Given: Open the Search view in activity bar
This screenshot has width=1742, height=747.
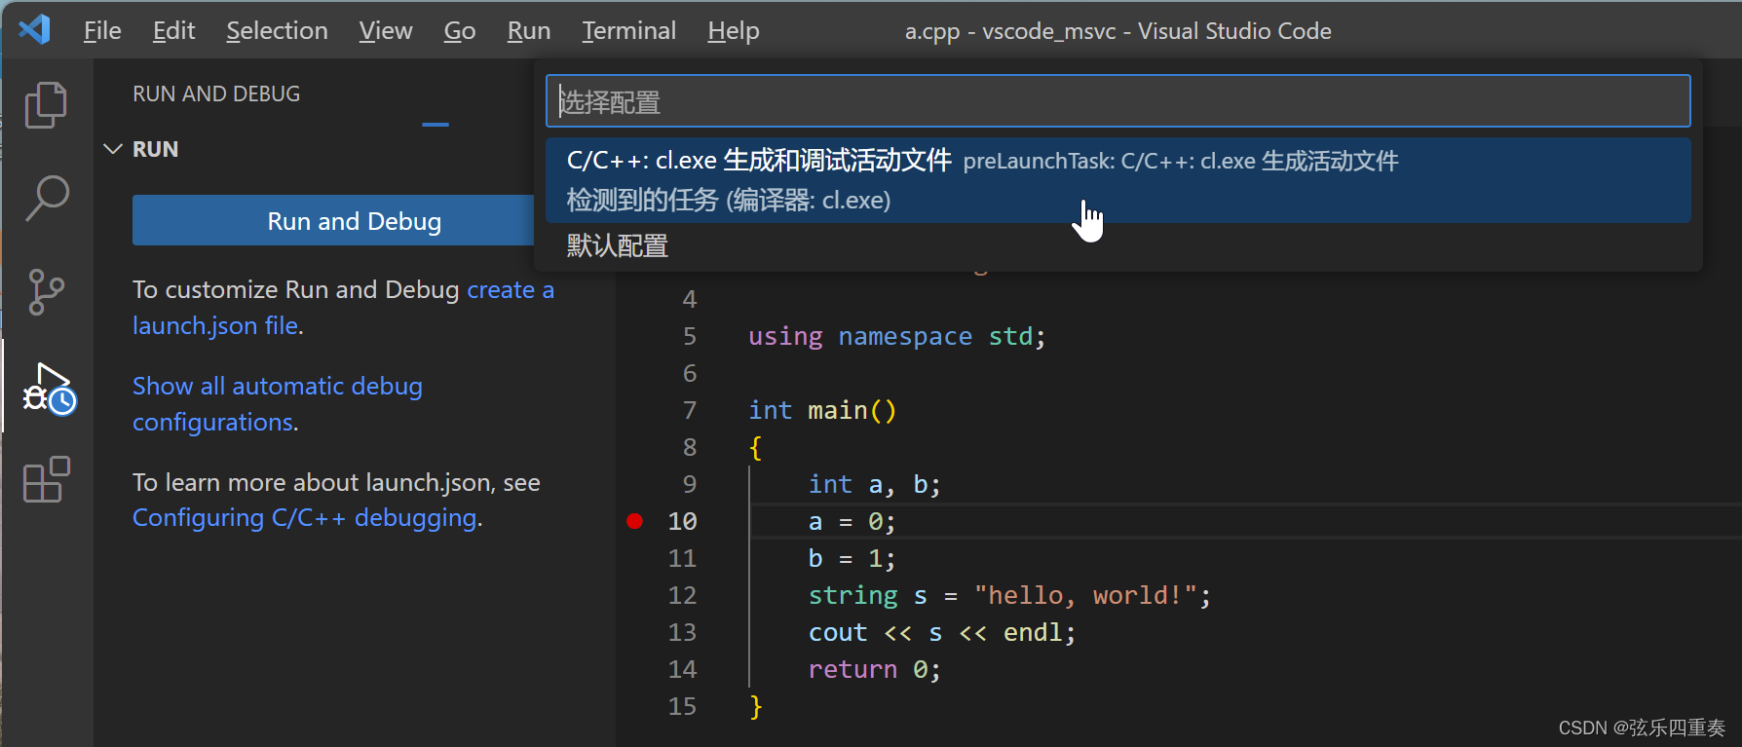Looking at the screenshot, I should coord(46,198).
